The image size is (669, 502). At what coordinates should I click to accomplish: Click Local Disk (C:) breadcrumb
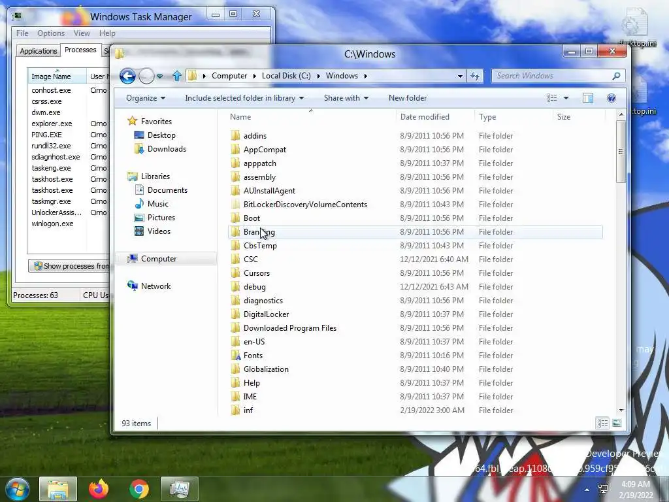[286, 76]
